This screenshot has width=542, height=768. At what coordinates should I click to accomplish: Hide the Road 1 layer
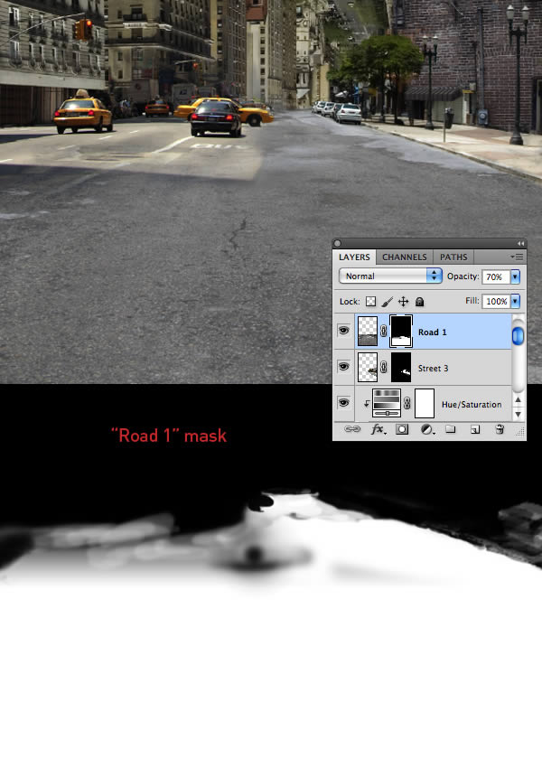tap(343, 331)
